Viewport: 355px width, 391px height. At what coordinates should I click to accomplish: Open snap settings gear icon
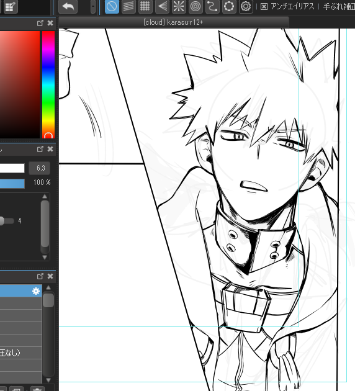(x=246, y=6)
